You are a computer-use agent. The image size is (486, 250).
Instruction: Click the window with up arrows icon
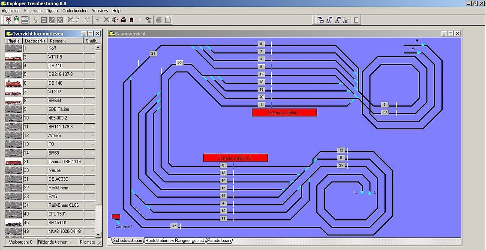click(330, 20)
